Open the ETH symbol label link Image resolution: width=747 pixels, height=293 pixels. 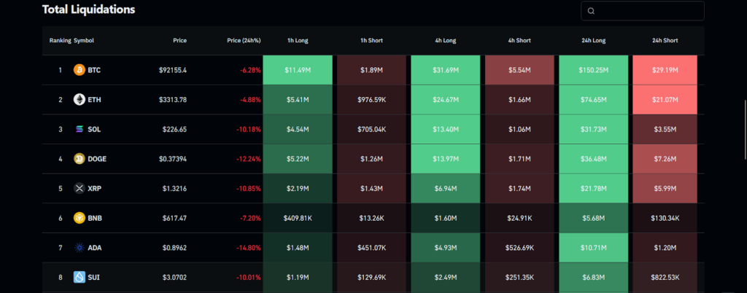[94, 99]
